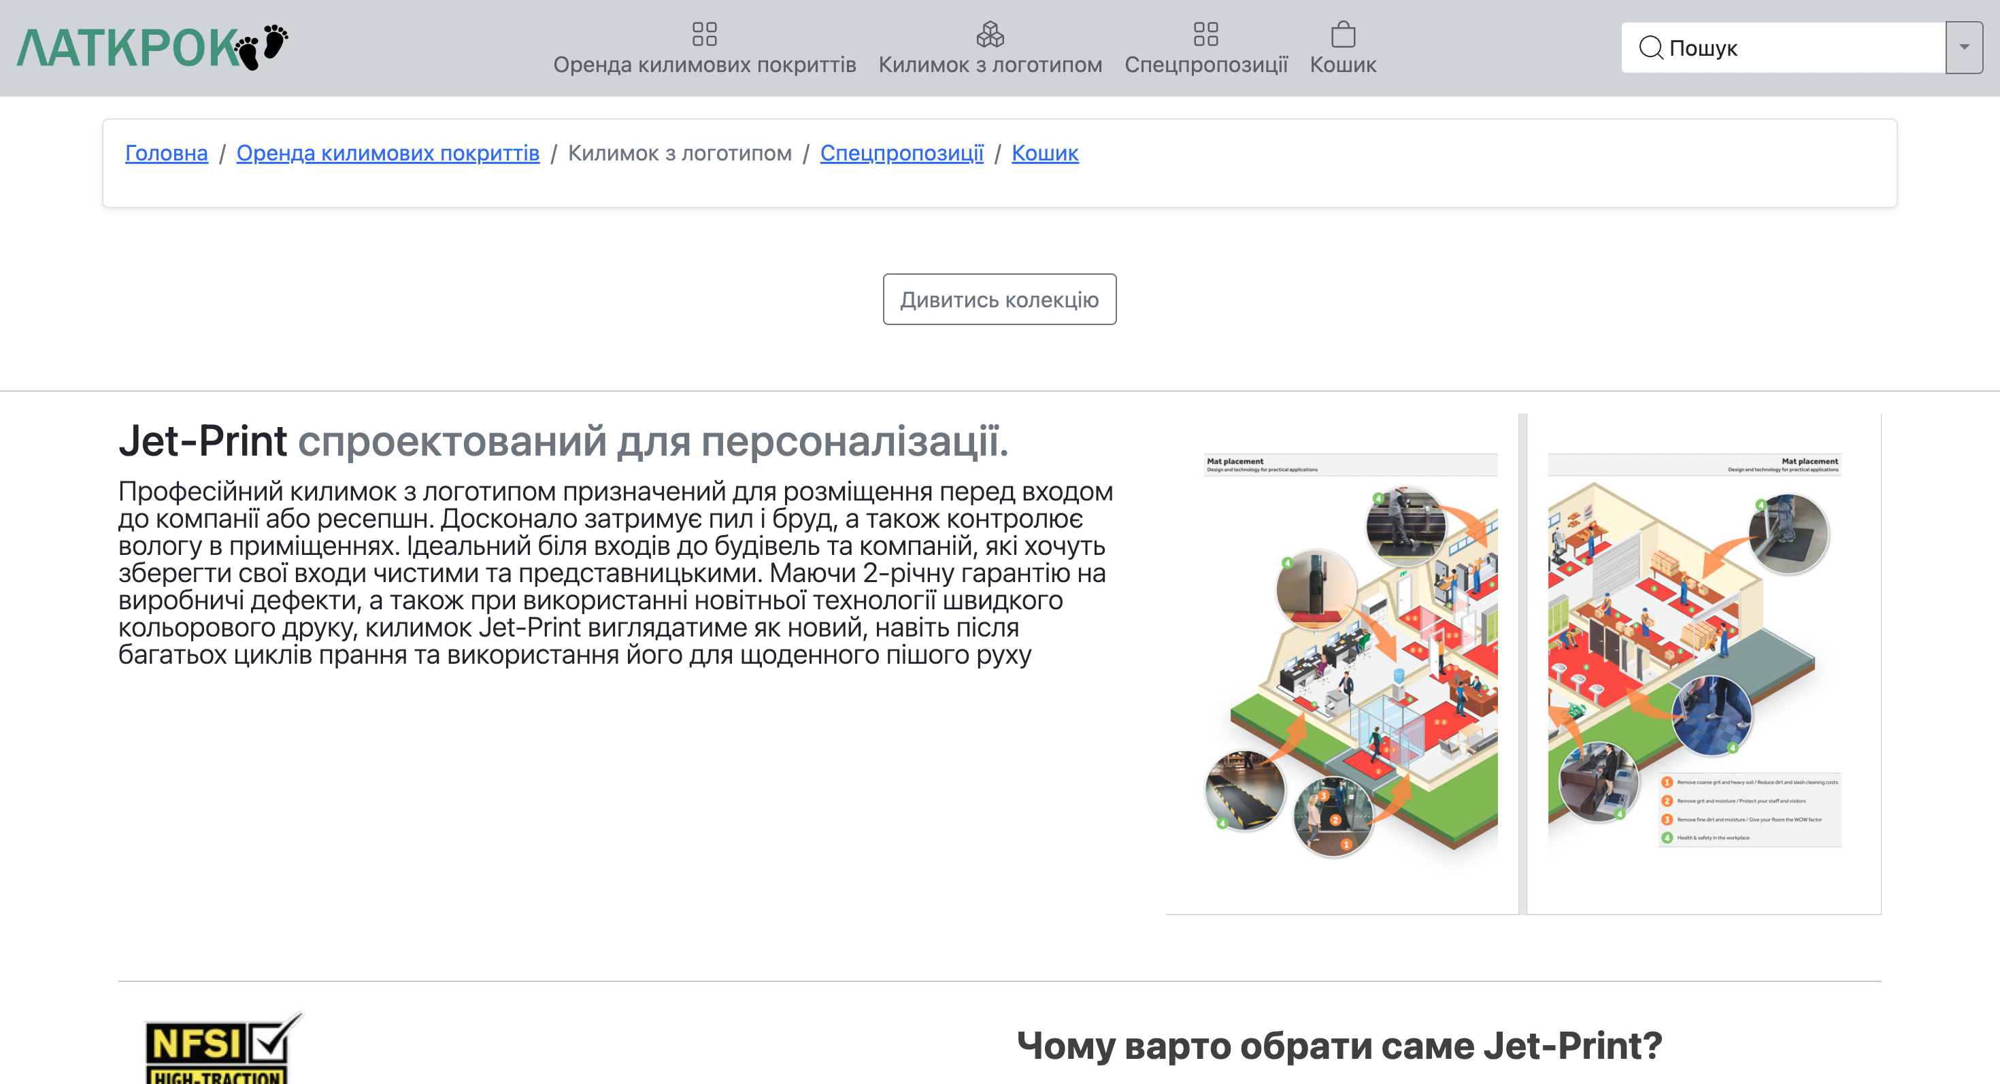The height and width of the screenshot is (1084, 2000).
Task: Open Спецпропозиції in top navigation
Action: [x=1205, y=65]
